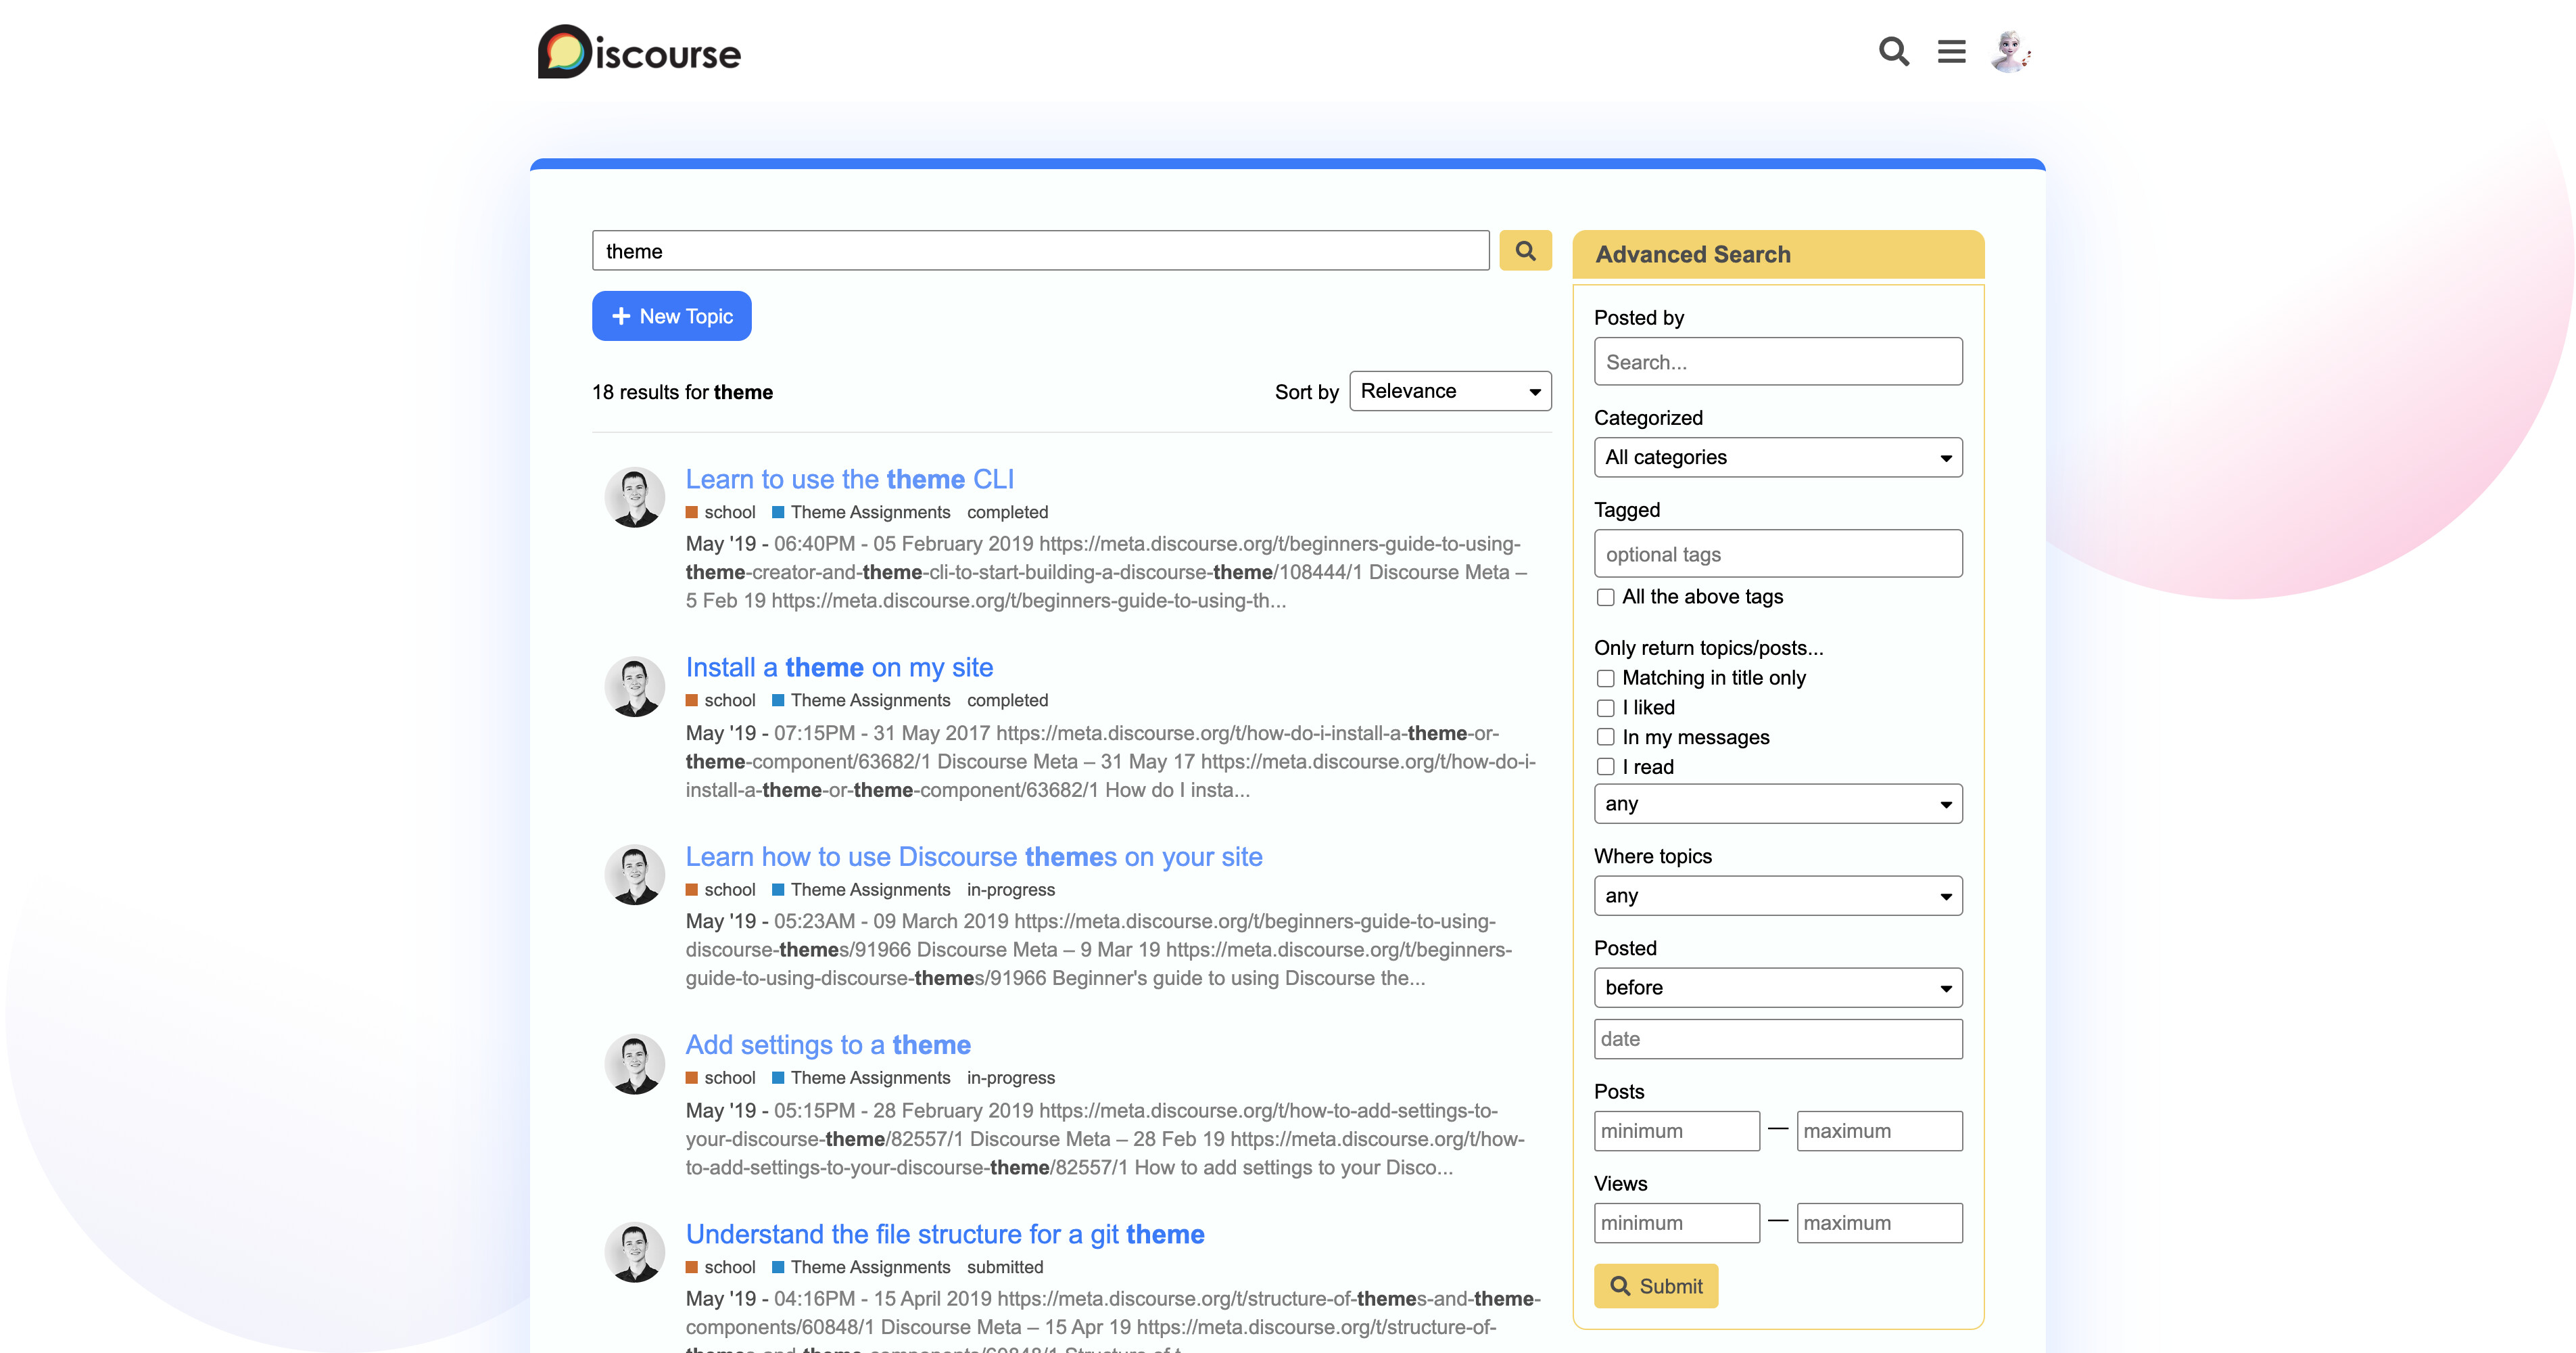Open the hamburger menu icon
The image size is (2576, 1353).
tap(1951, 51)
